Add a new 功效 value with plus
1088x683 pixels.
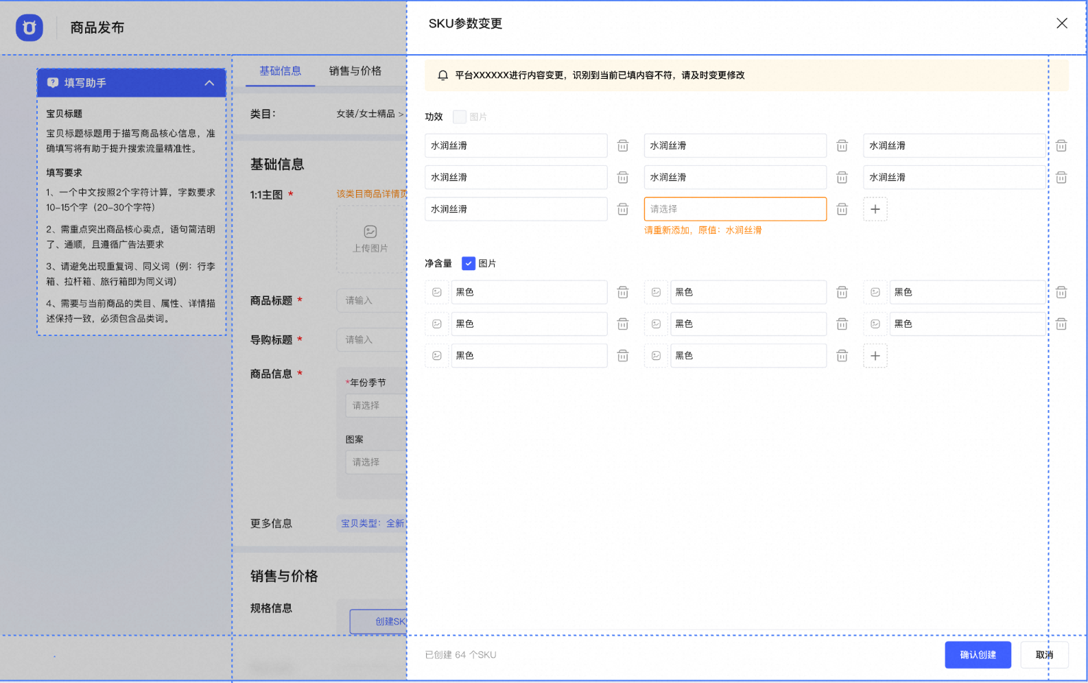coord(875,209)
